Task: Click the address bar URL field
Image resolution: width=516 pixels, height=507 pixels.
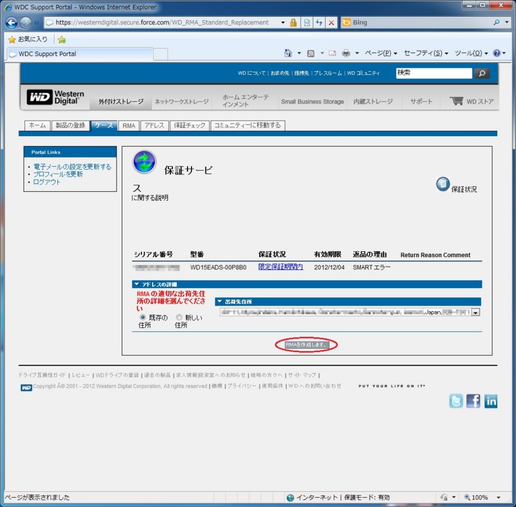Action: point(162,23)
